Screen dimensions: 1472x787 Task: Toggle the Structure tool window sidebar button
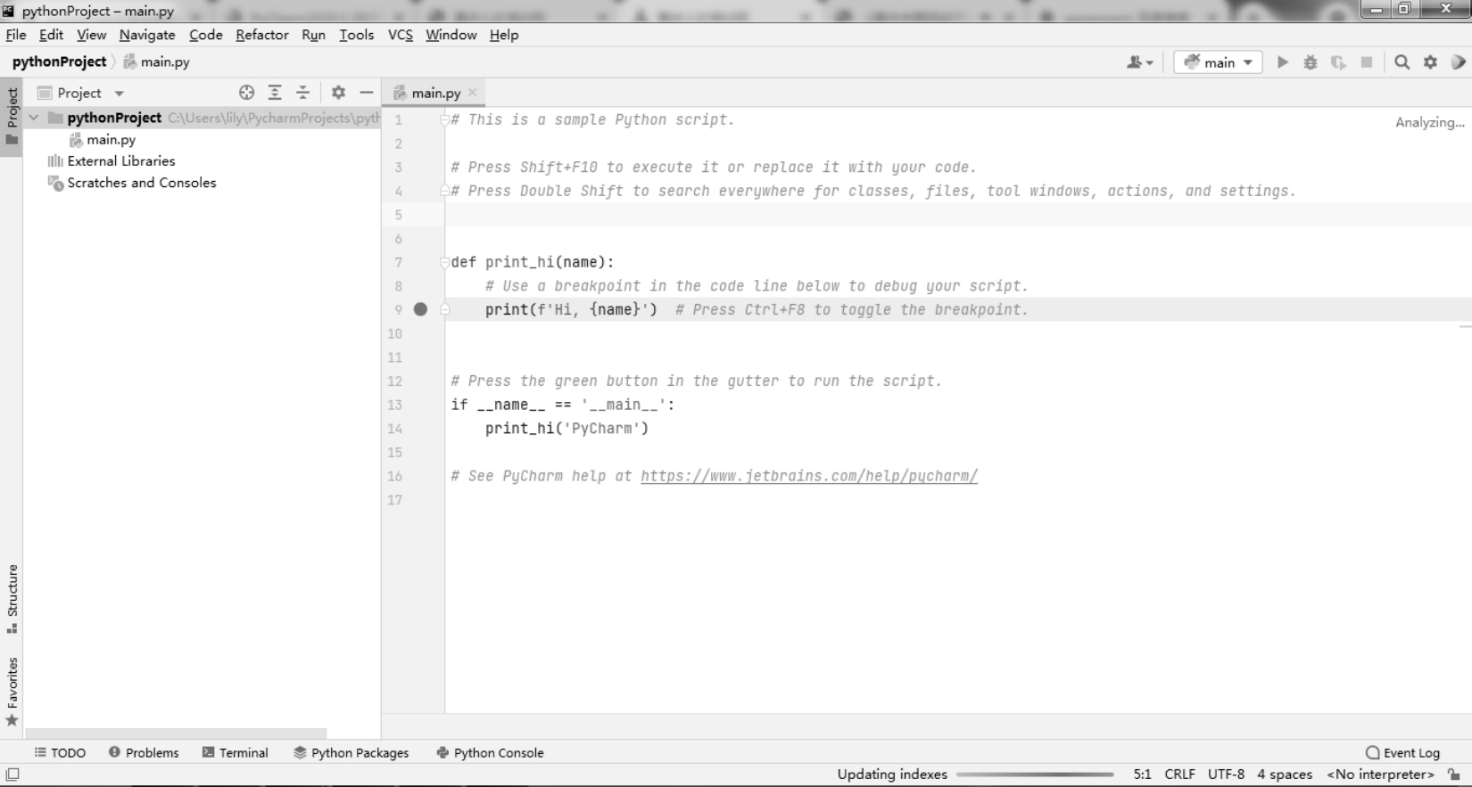pos(12,597)
